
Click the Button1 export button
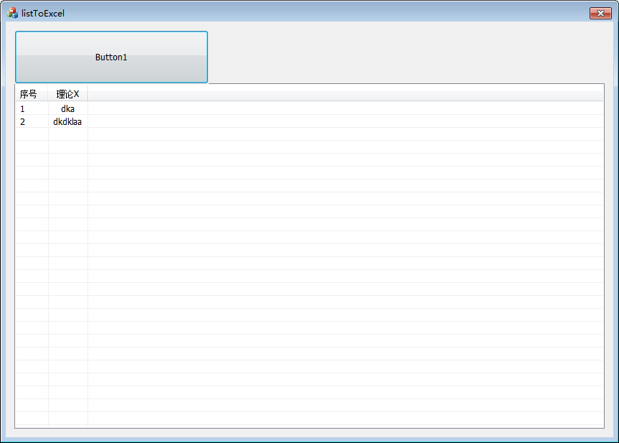pyautogui.click(x=110, y=57)
